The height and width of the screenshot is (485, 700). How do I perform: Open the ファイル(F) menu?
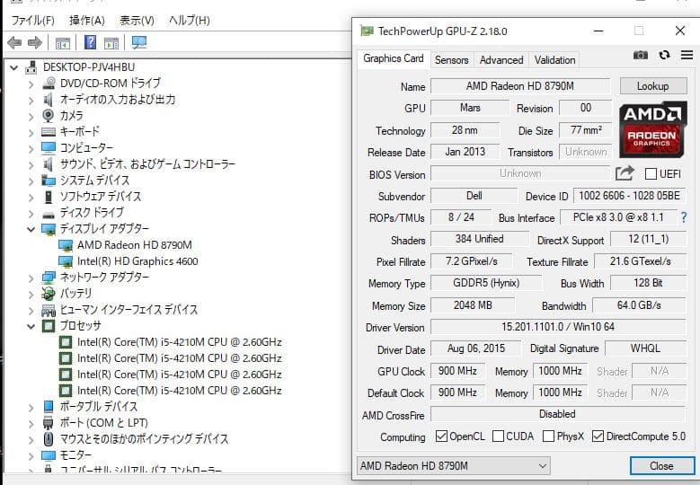[32, 20]
